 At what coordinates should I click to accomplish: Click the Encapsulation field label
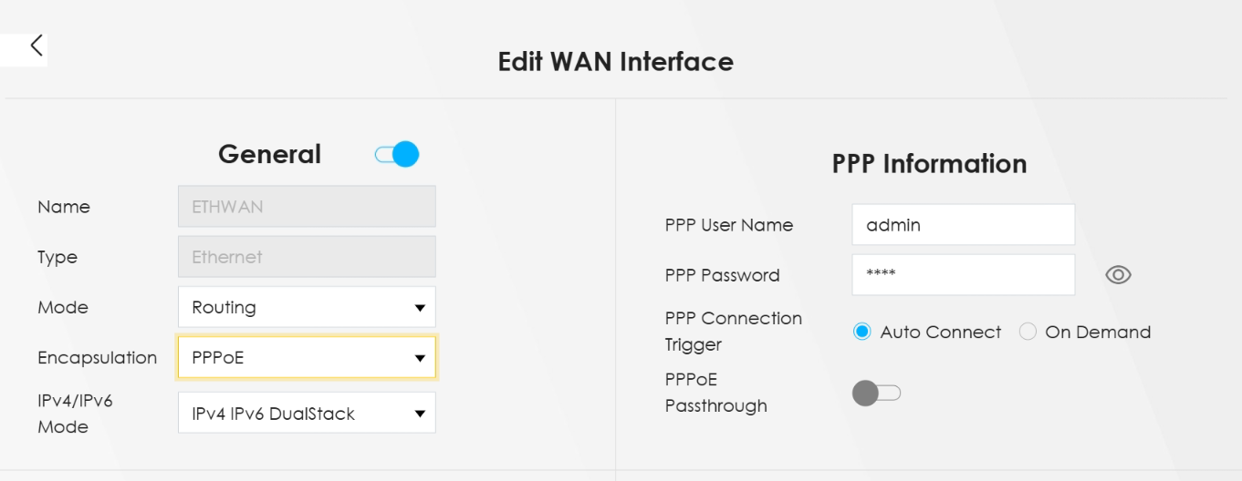point(97,358)
